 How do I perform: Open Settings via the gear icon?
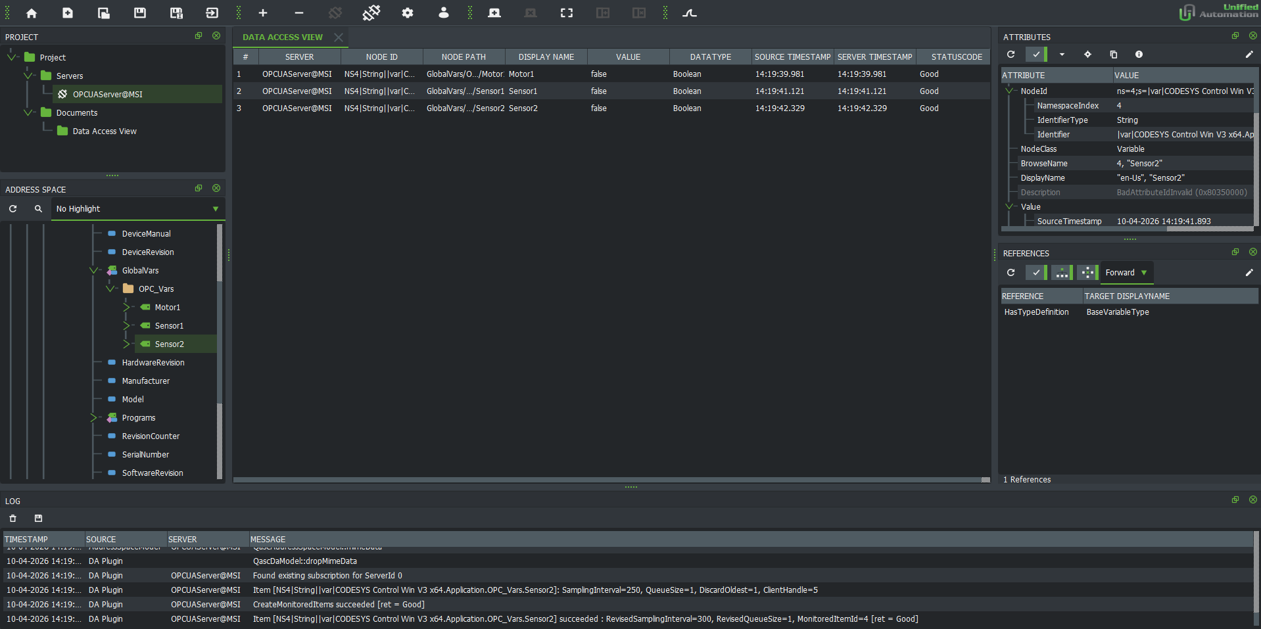pyautogui.click(x=408, y=13)
